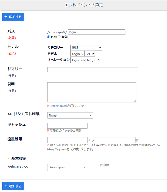Image resolution: width=167 pixels, height=192 pixels.
Task: Click the 流量制限 Hit count input
Action: tap(67, 140)
